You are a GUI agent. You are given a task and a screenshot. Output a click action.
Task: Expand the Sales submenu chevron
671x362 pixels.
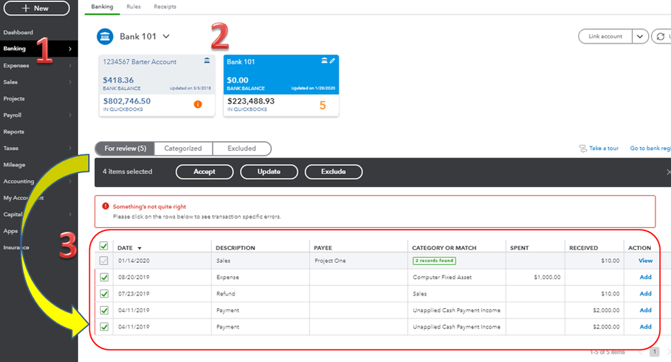[x=70, y=82]
